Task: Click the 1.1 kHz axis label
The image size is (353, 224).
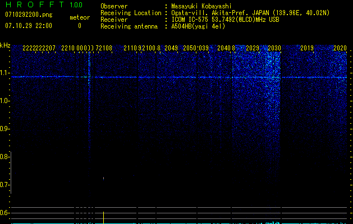Action: 5,73
